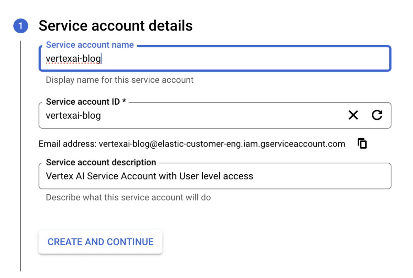Click the "Display name for this service account" hint
The image size is (413, 278).
coord(119,80)
